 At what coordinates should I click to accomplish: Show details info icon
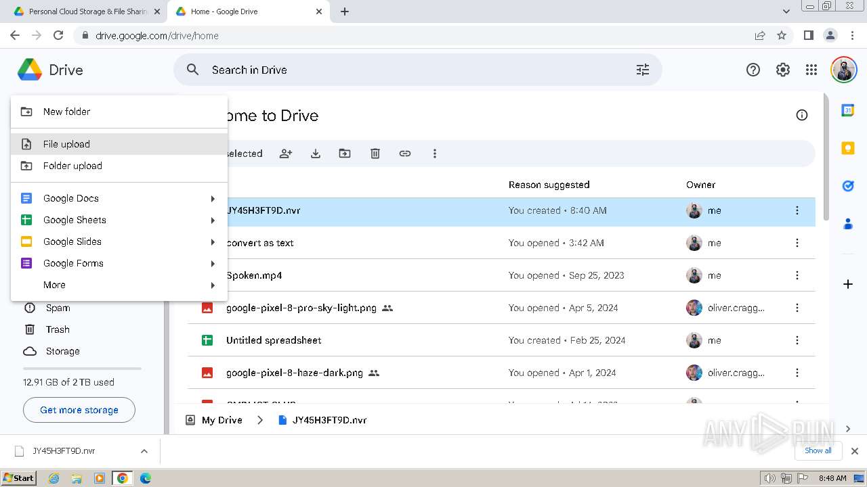tap(802, 115)
